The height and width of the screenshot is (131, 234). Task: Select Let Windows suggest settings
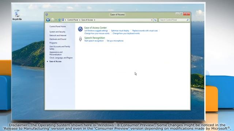tap(96, 31)
